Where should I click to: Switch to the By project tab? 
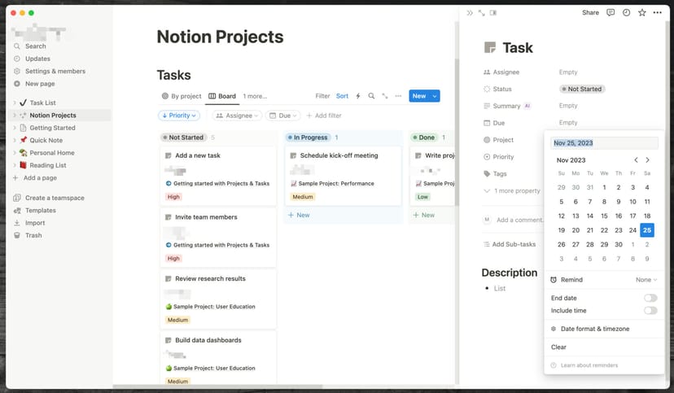(x=181, y=96)
